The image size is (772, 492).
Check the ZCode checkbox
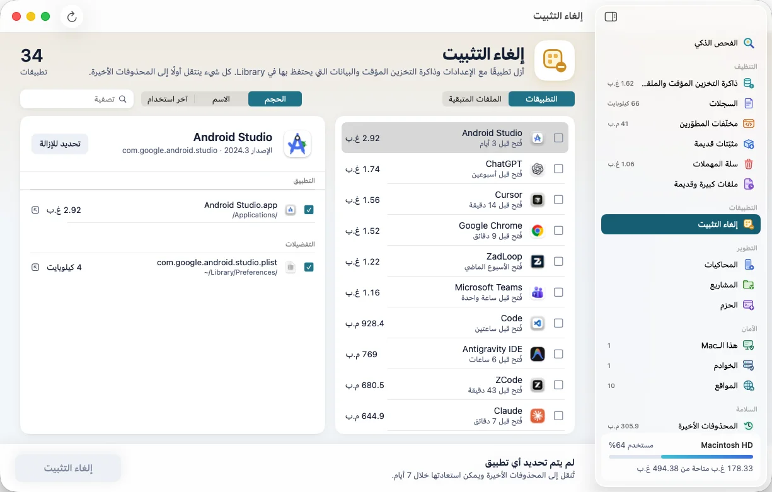558,385
